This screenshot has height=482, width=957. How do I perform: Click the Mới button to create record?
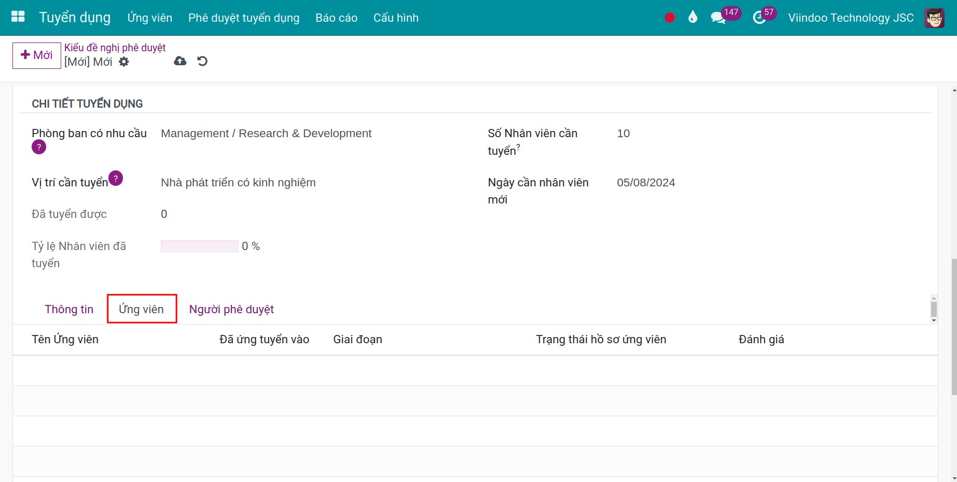click(x=37, y=55)
